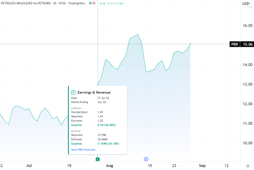
Task: Click the Earnings & Revenue title
Action: click(x=94, y=93)
